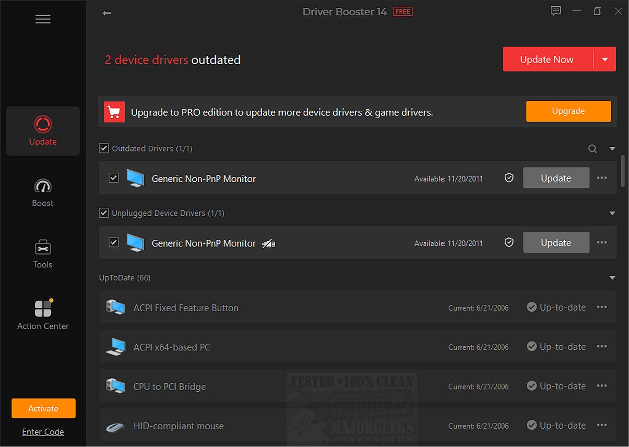The width and height of the screenshot is (629, 447).
Task: Click the shopping cart upgrade icon
Action: click(x=114, y=112)
